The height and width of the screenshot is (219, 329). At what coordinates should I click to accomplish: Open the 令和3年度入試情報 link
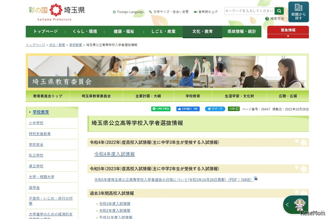pyautogui.click(x=115, y=203)
